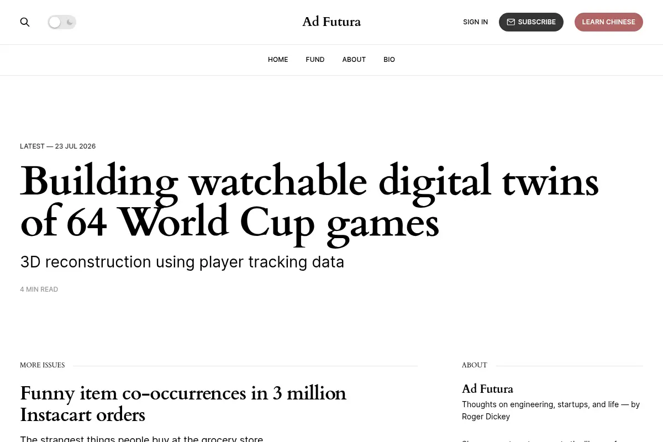Open the Sign In link

(475, 22)
